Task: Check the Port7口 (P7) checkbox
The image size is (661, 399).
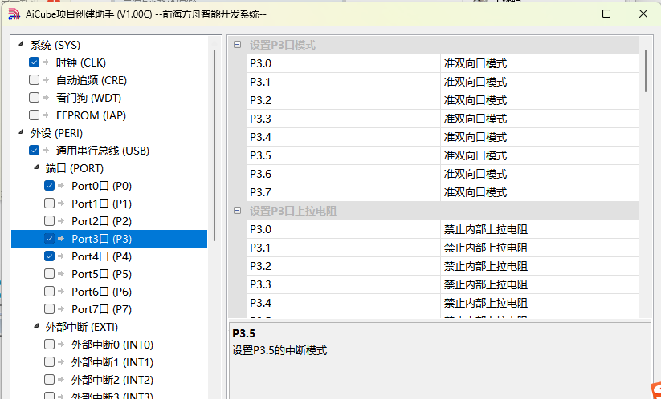Action: [x=49, y=309]
